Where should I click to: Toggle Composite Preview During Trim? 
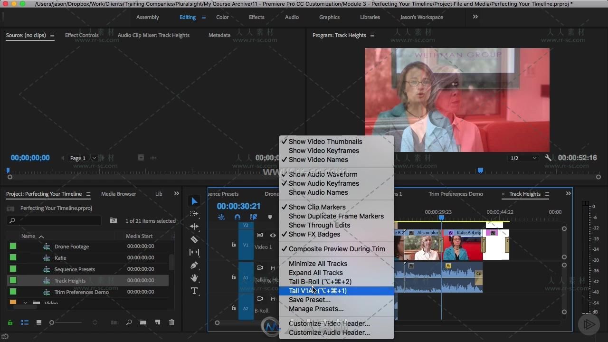[x=336, y=249]
